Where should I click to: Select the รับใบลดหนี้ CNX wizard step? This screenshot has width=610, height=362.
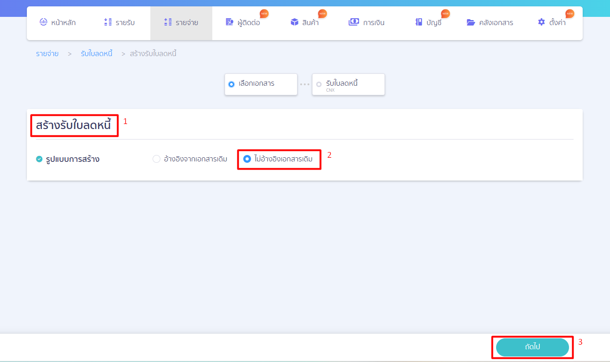click(349, 84)
